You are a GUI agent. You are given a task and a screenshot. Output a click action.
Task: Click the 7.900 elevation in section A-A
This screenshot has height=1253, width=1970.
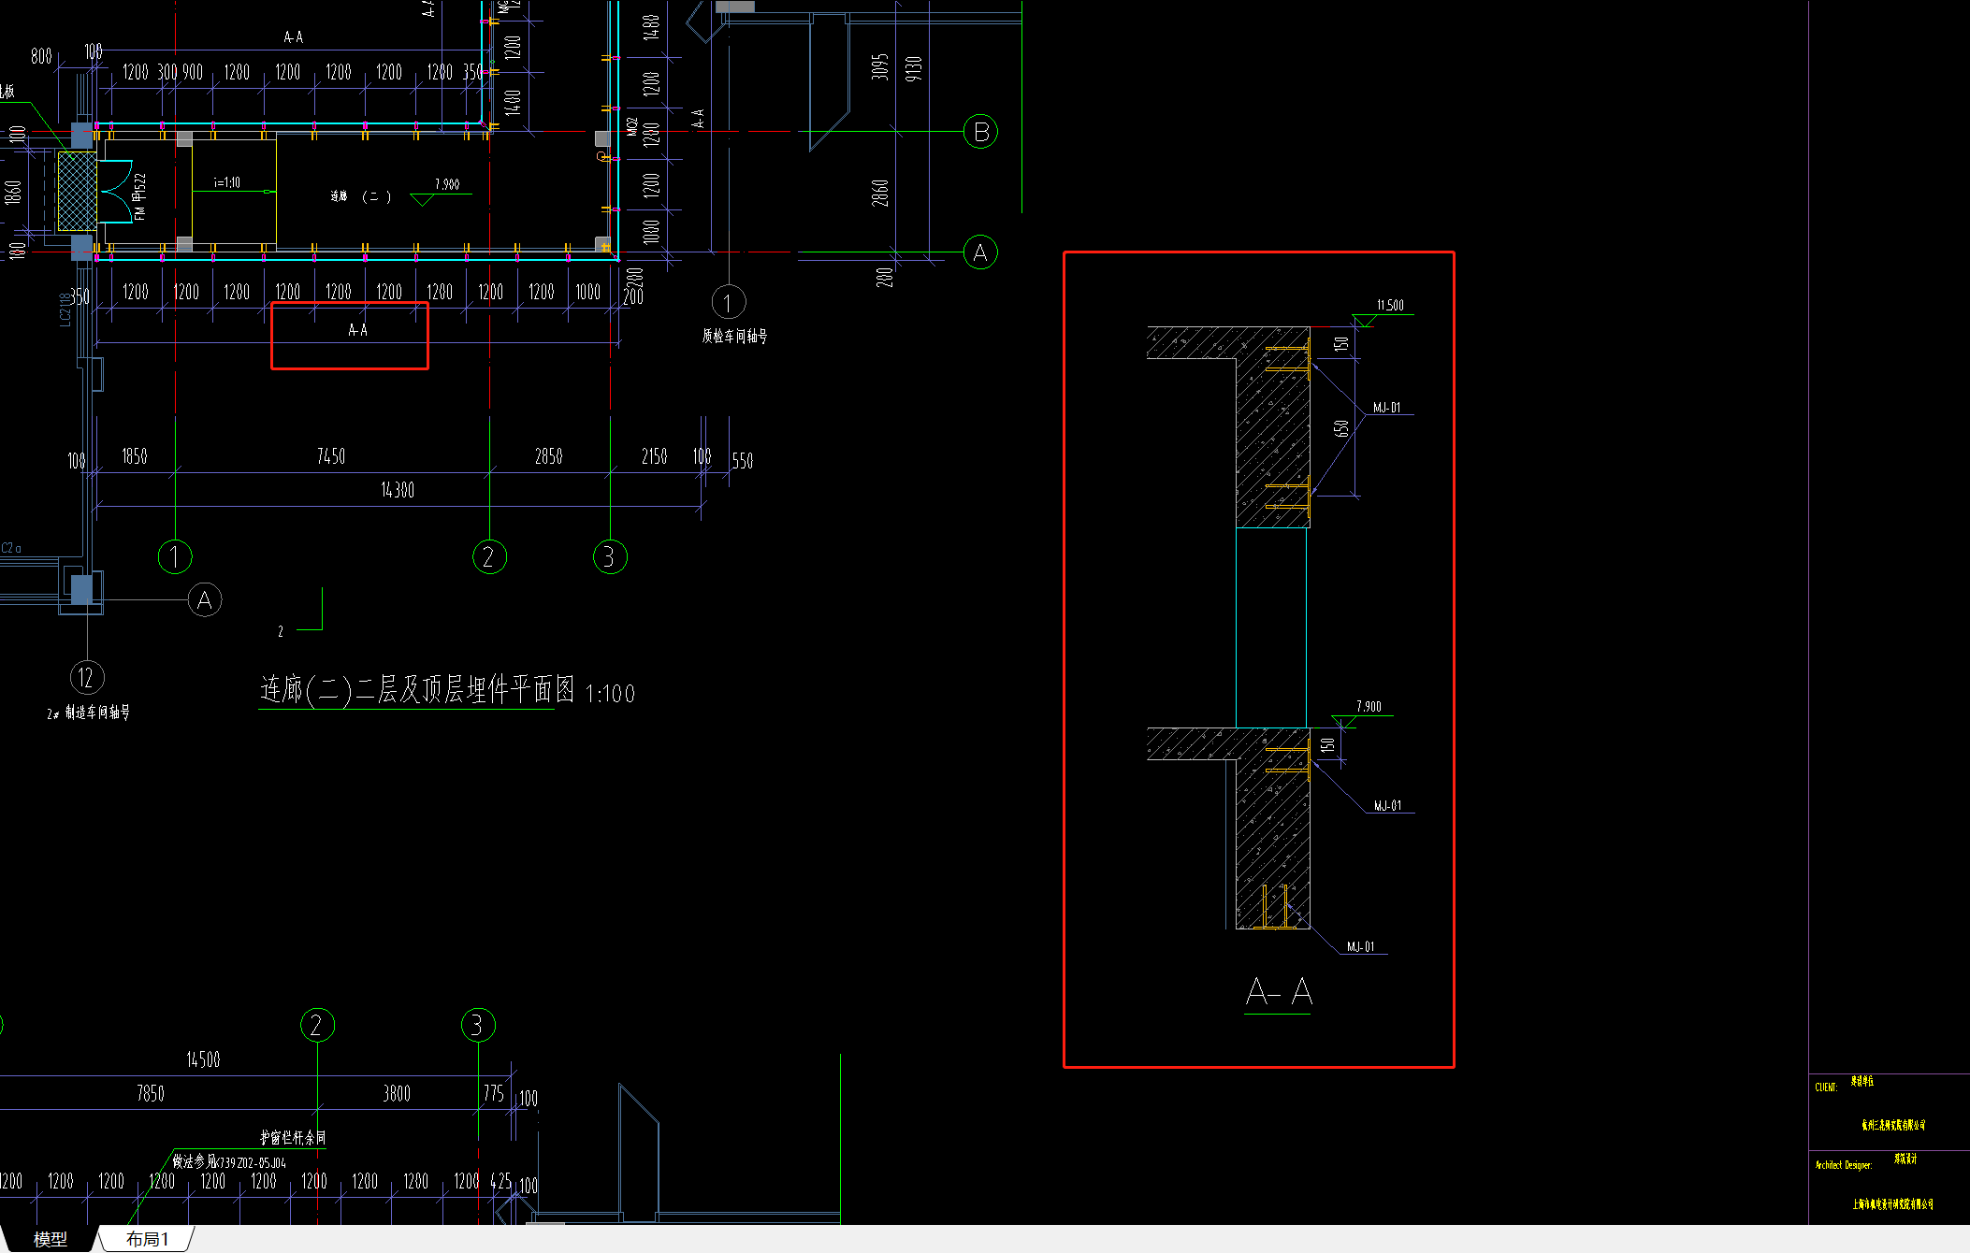[1369, 707]
